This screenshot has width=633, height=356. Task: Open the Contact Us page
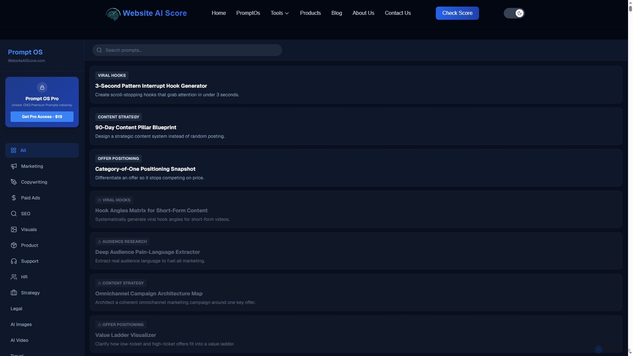[398, 13]
